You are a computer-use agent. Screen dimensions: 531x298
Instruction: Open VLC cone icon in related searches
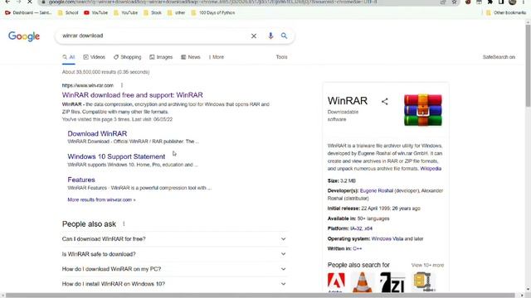(x=362, y=282)
